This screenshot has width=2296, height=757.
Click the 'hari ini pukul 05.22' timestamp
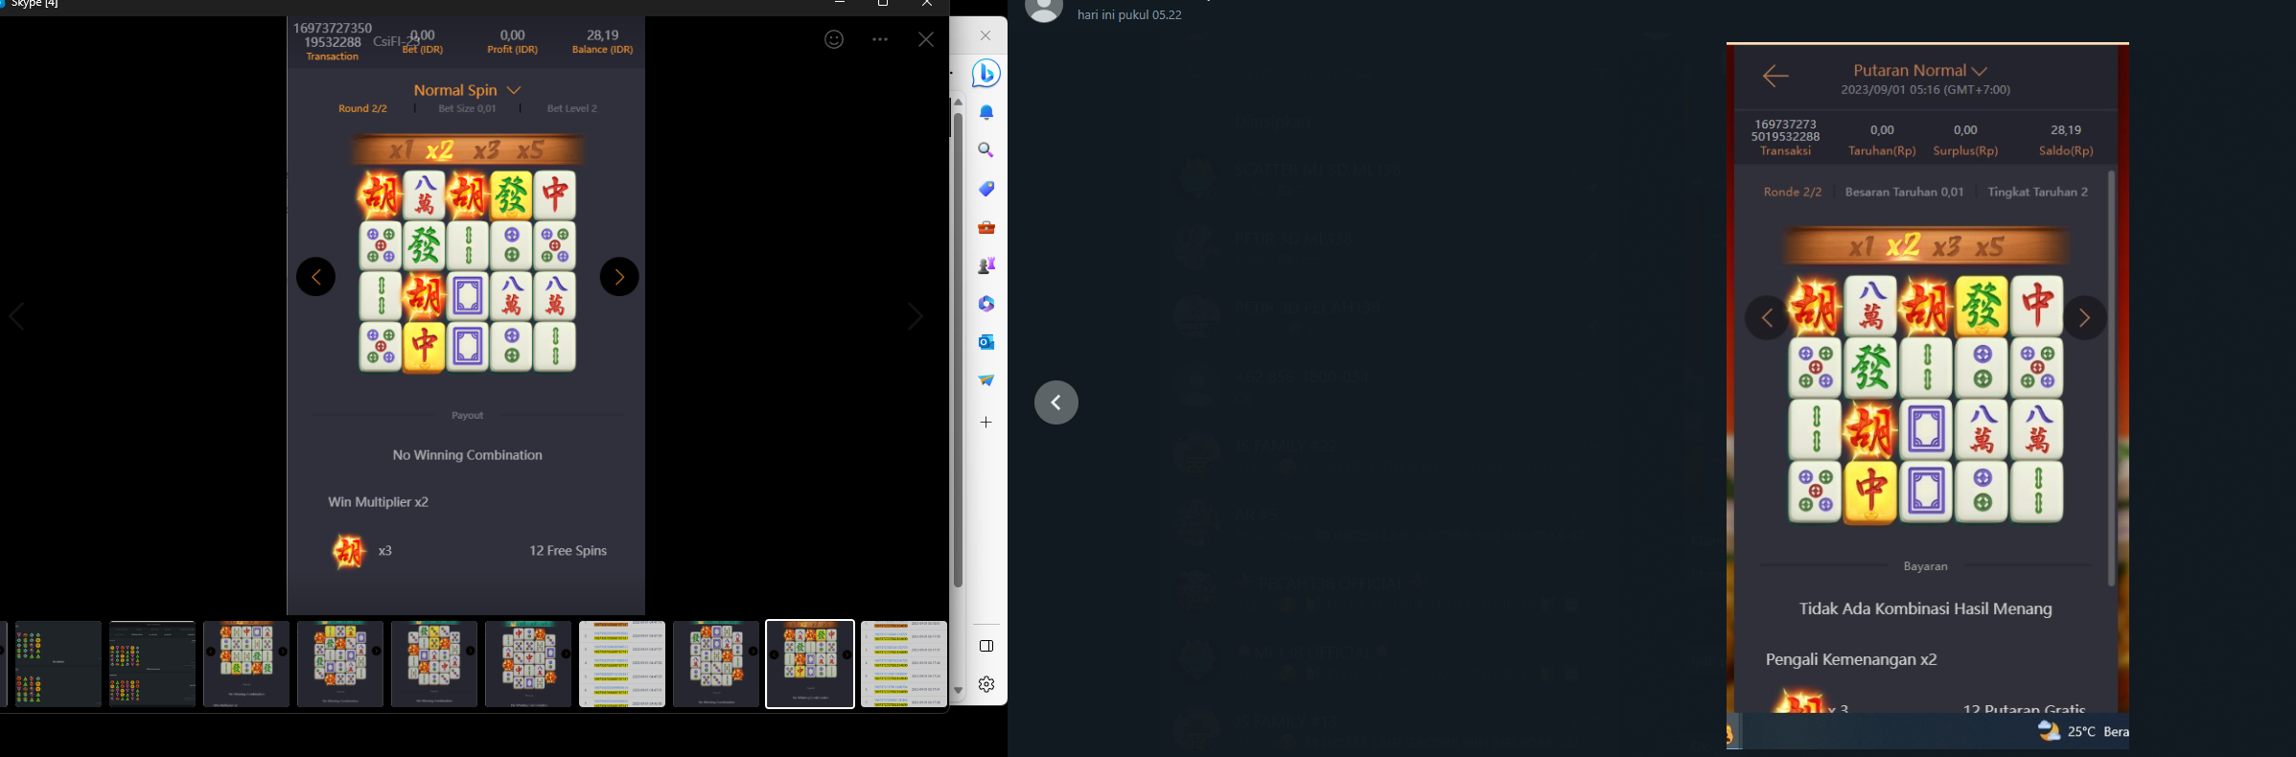1129,15
